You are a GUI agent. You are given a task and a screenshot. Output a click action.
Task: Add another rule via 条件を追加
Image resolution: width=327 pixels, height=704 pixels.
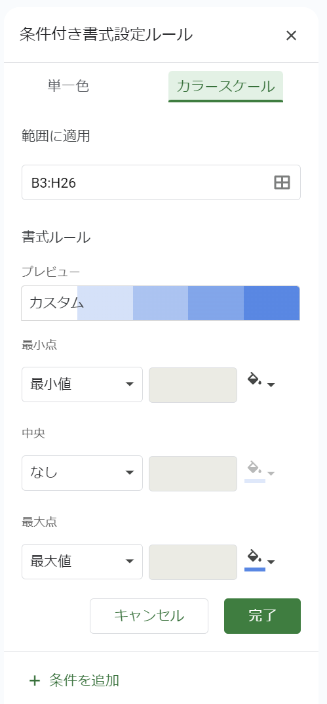[75, 680]
